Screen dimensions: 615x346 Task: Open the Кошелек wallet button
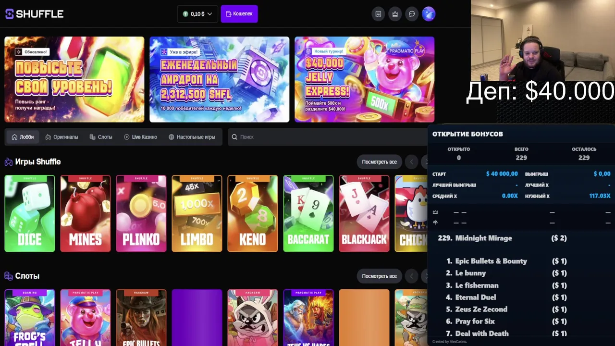239,14
